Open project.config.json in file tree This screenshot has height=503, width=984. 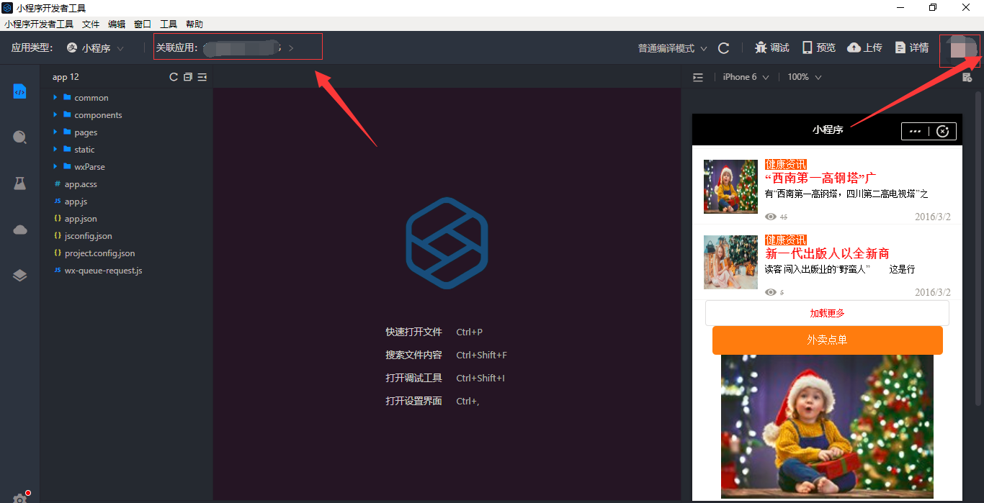point(99,253)
